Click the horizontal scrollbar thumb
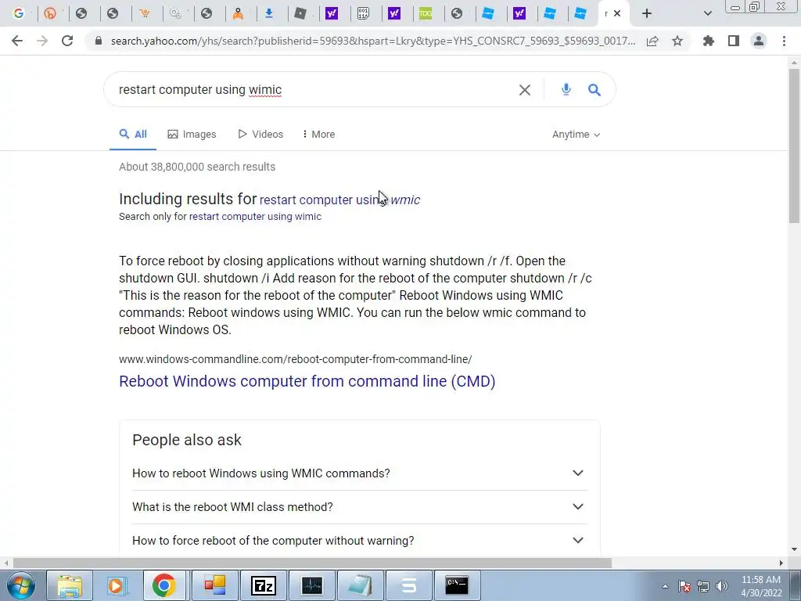The width and height of the screenshot is (801, 601). 312,563
